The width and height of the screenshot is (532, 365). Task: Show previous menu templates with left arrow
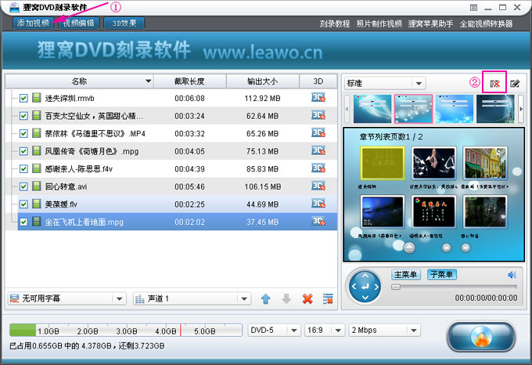pyautogui.click(x=347, y=109)
